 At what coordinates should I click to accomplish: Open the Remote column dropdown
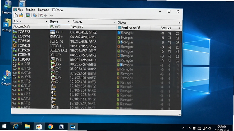[x=114, y=22]
